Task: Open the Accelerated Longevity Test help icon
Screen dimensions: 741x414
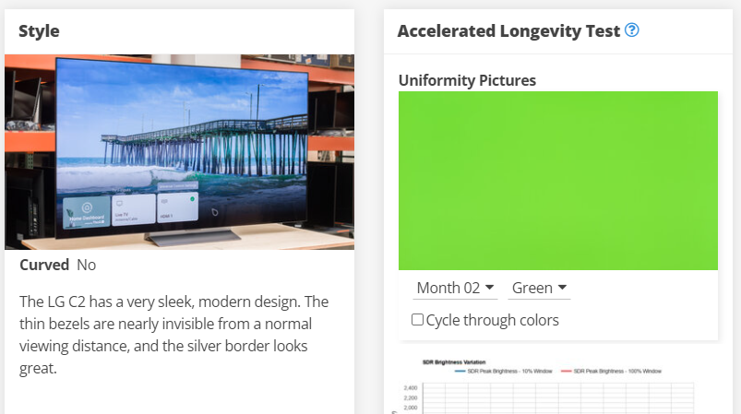Action: coord(632,30)
